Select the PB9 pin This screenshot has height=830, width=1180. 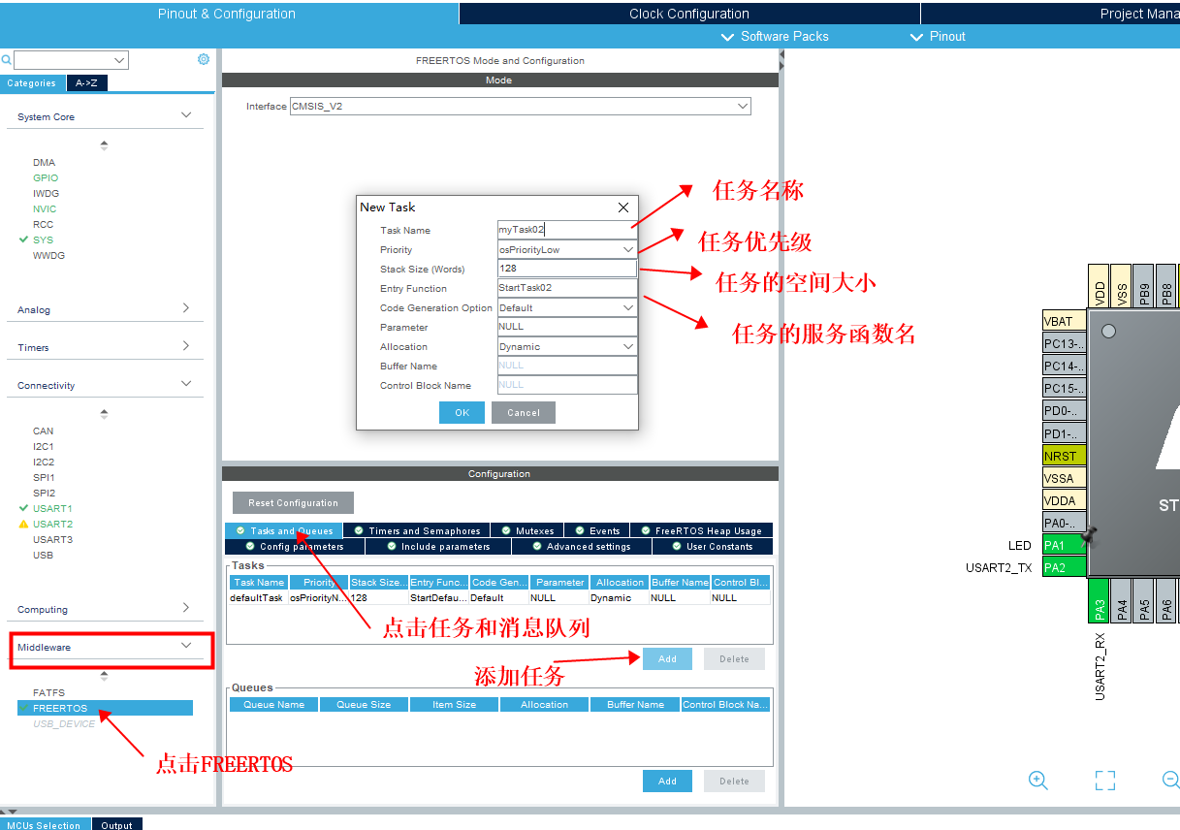(1143, 286)
